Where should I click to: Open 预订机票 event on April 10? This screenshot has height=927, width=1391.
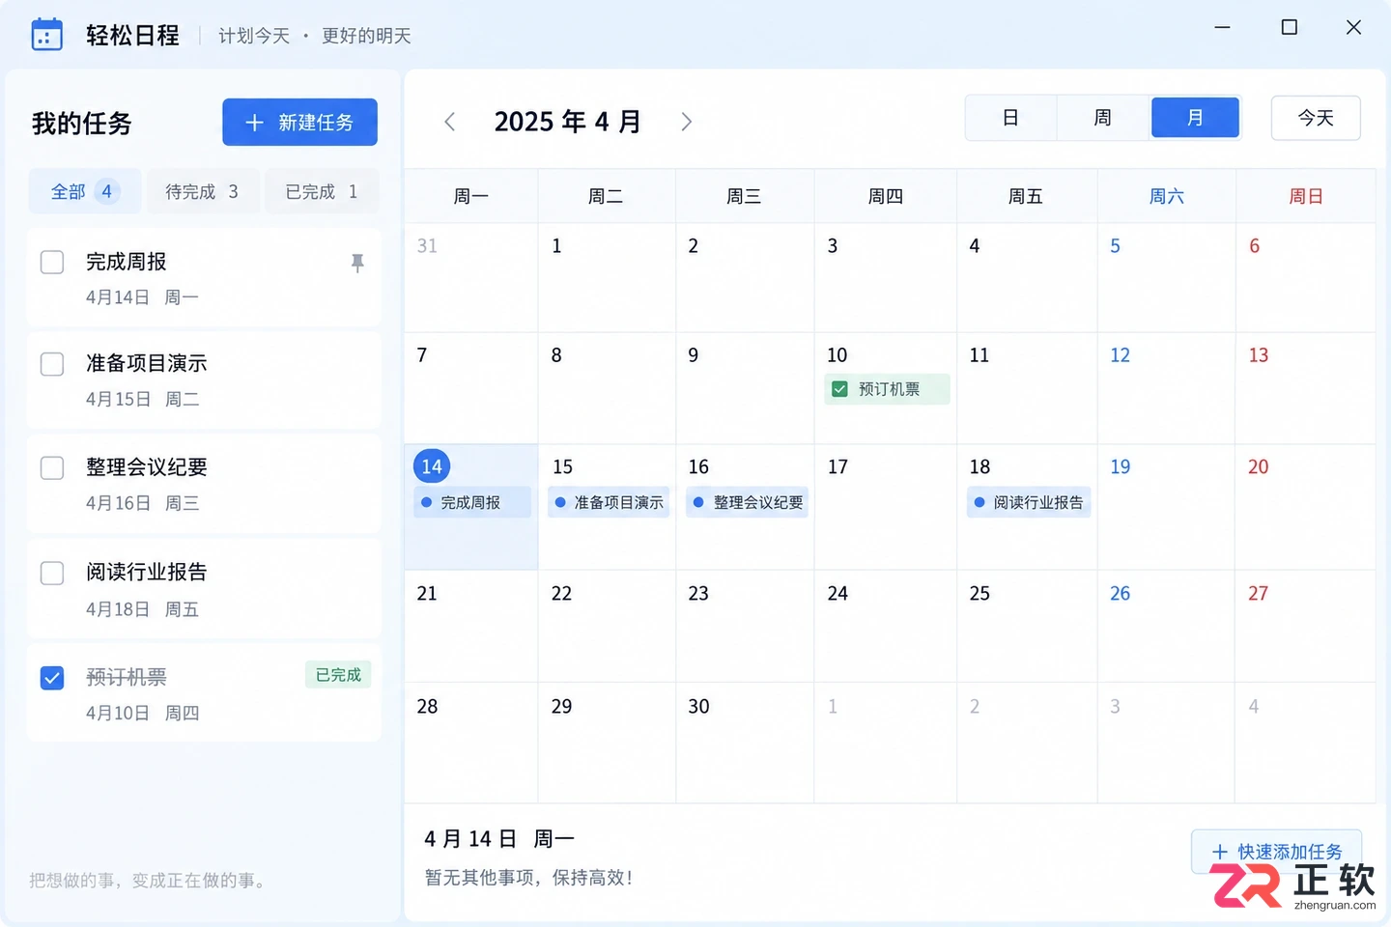coord(887,389)
